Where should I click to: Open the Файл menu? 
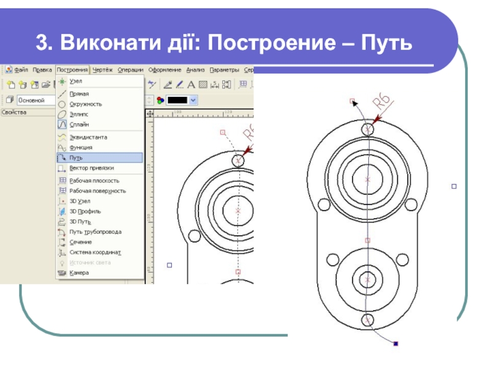(21, 70)
